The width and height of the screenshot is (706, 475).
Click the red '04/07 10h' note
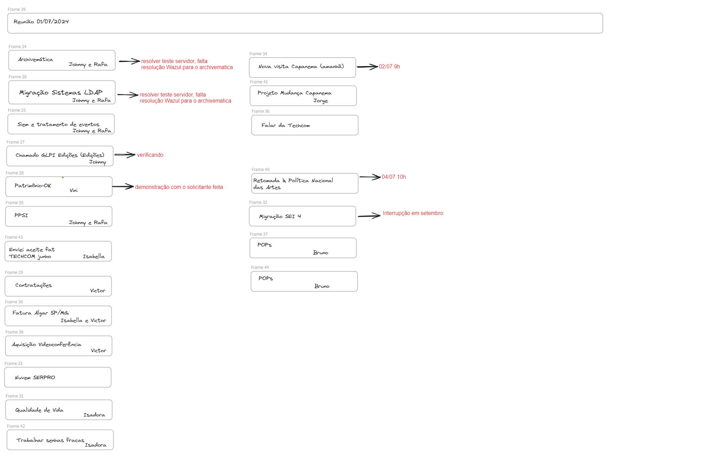pyautogui.click(x=394, y=177)
